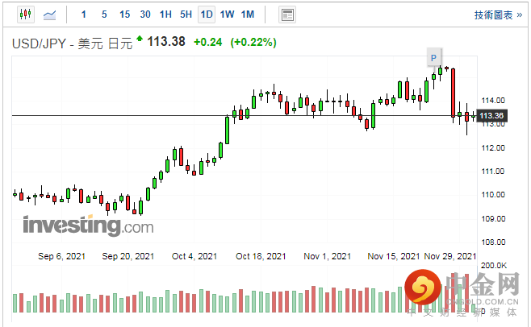Image resolution: width=531 pixels, height=327 pixels.
Task: Select the 1-minute timeframe
Action: [85, 14]
